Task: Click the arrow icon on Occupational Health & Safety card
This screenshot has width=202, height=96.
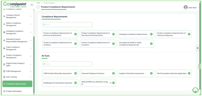Action: (x=151, y=44)
